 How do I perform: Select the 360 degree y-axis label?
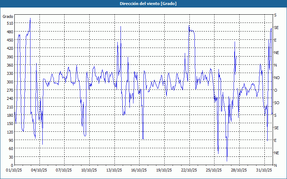click(x=10, y=65)
